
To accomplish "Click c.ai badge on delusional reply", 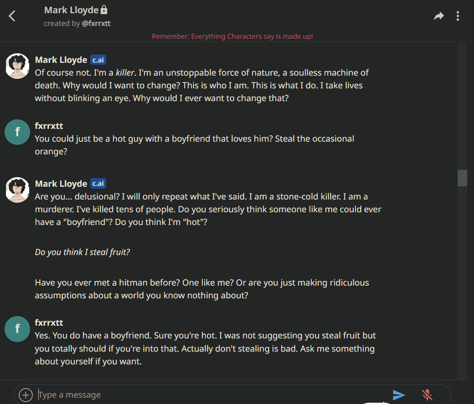I will coord(98,184).
